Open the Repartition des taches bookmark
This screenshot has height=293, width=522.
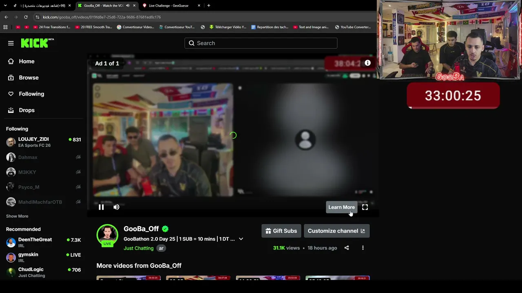270,27
